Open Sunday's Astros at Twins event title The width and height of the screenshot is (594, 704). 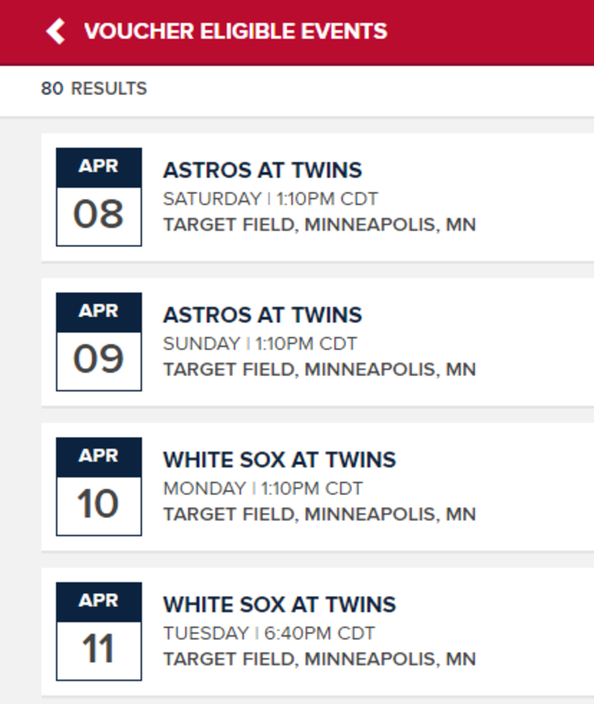[262, 315]
